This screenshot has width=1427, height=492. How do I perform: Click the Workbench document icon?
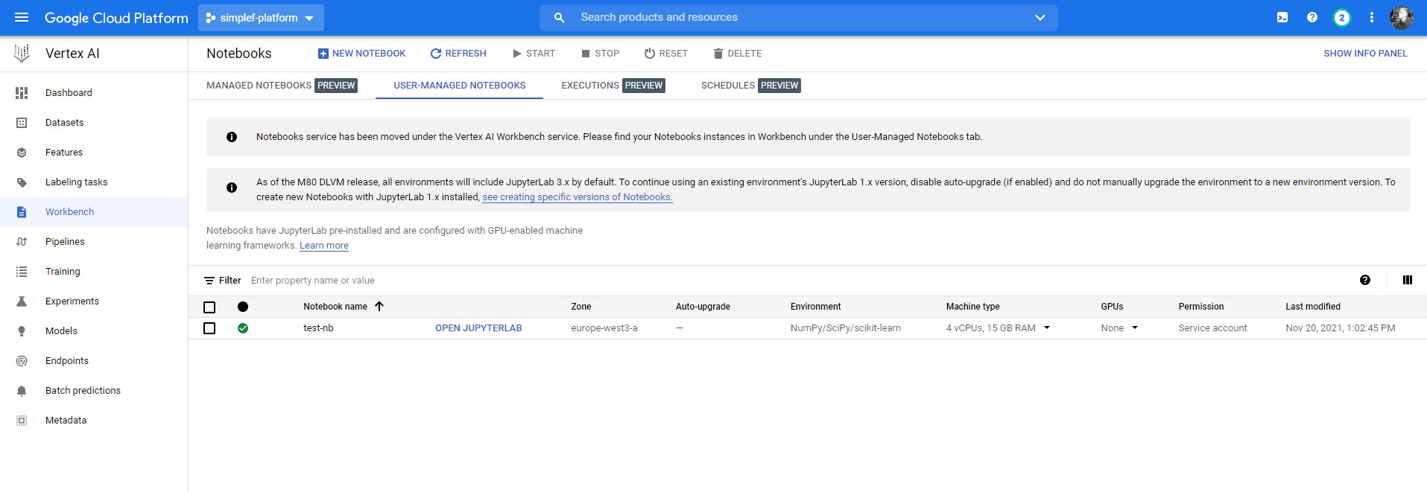(x=22, y=212)
